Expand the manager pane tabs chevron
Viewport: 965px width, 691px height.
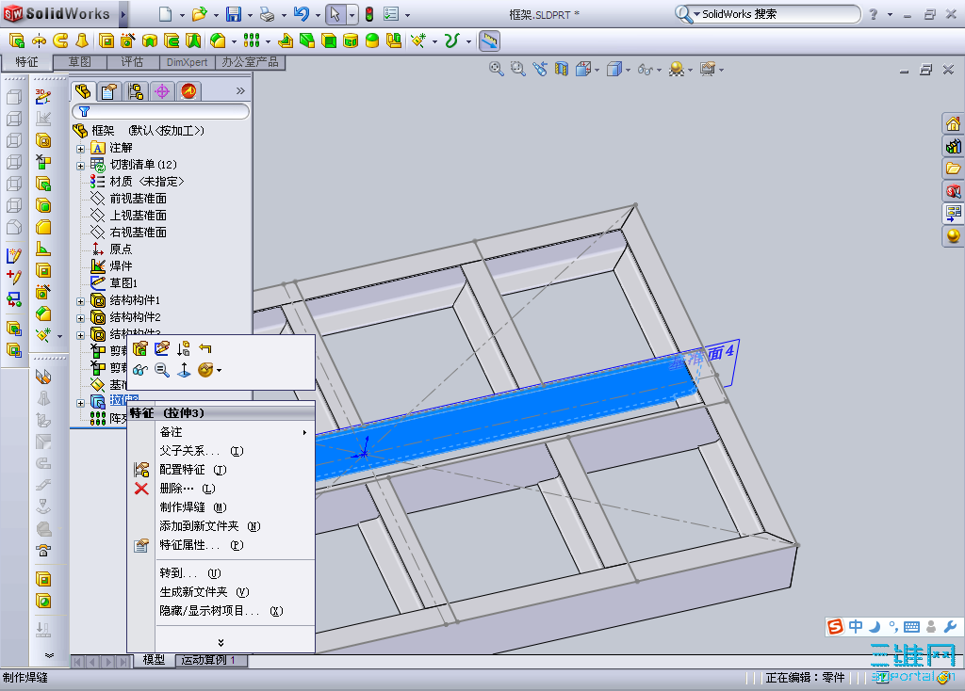240,91
